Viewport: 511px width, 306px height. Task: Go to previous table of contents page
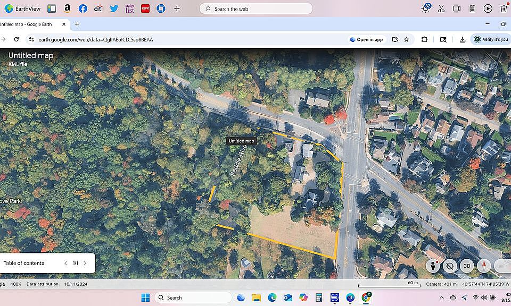pos(66,263)
